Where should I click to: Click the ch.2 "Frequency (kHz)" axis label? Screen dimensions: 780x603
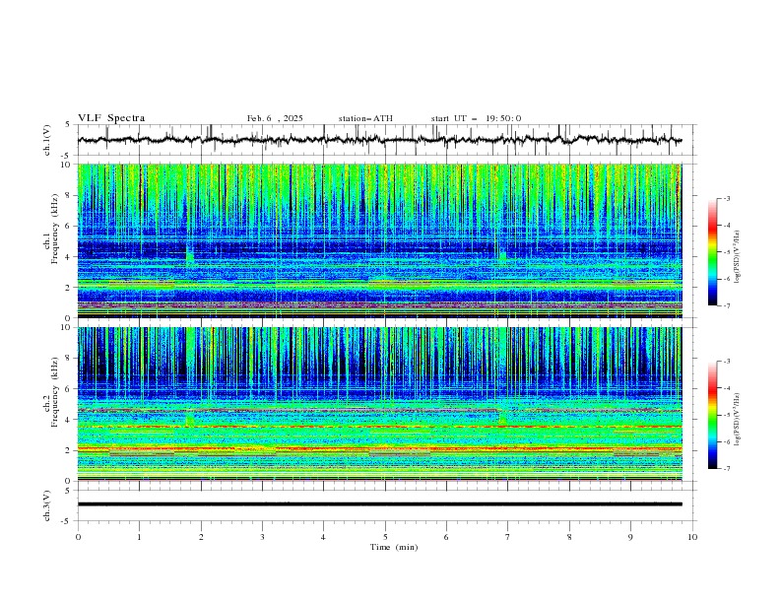55,391
